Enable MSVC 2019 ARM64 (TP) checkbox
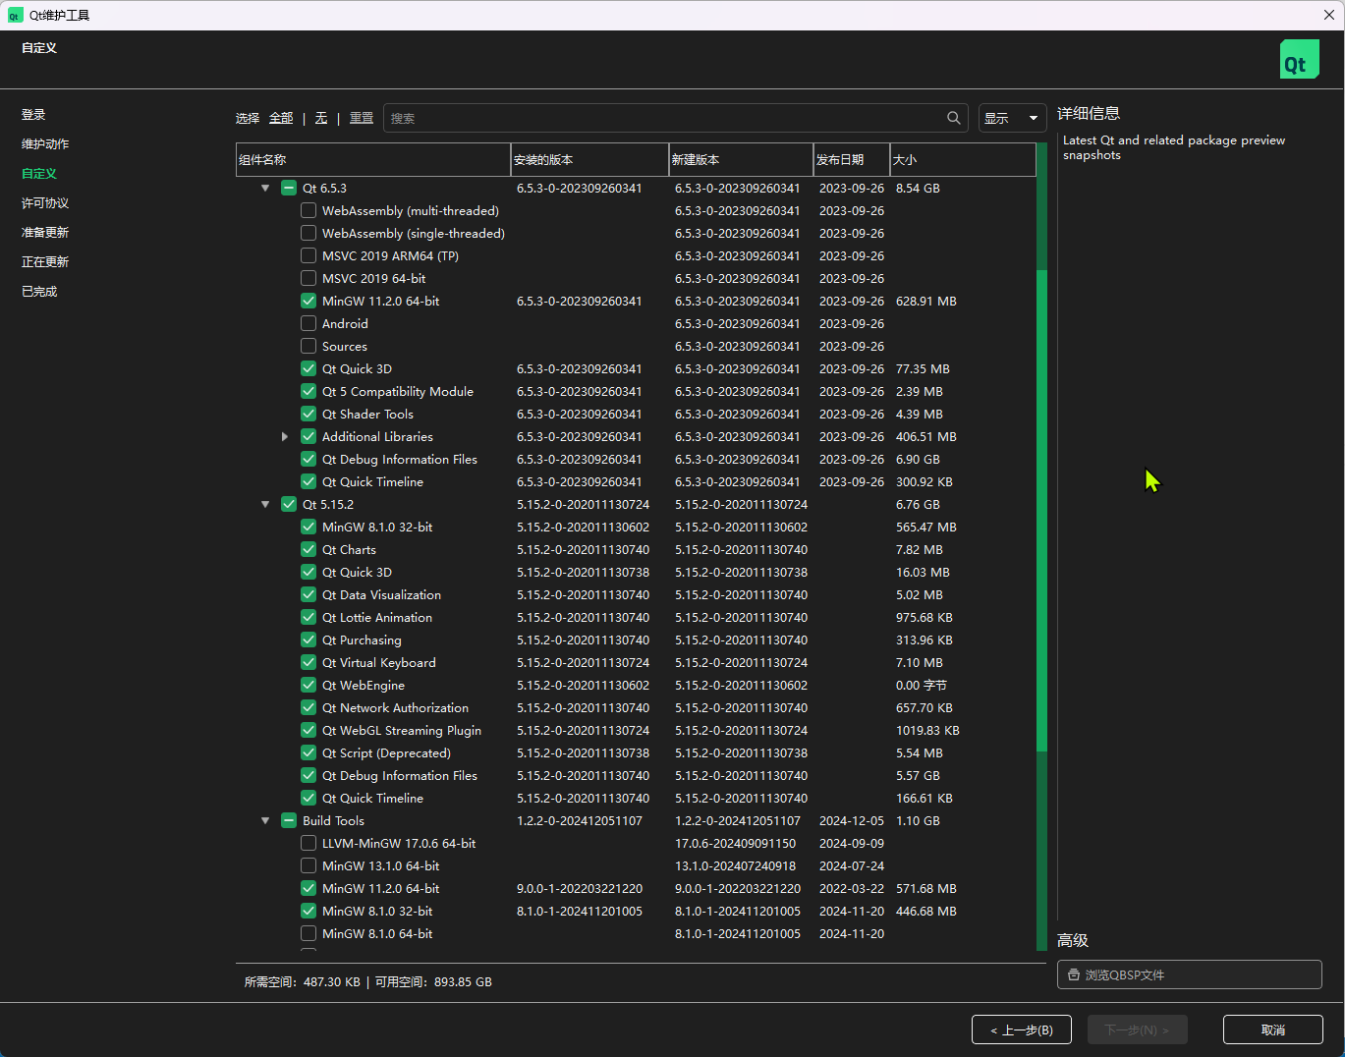Image resolution: width=1345 pixels, height=1057 pixels. [308, 255]
